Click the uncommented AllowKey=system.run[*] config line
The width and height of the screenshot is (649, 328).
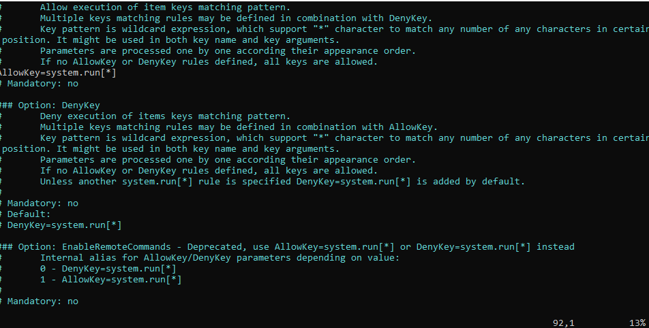(58, 73)
